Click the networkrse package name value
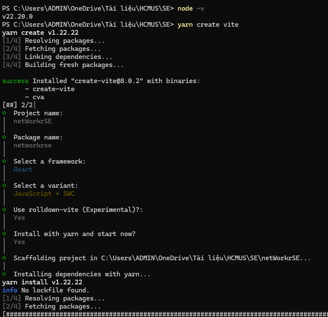Image resolution: width=328 pixels, height=317 pixels. [33, 145]
